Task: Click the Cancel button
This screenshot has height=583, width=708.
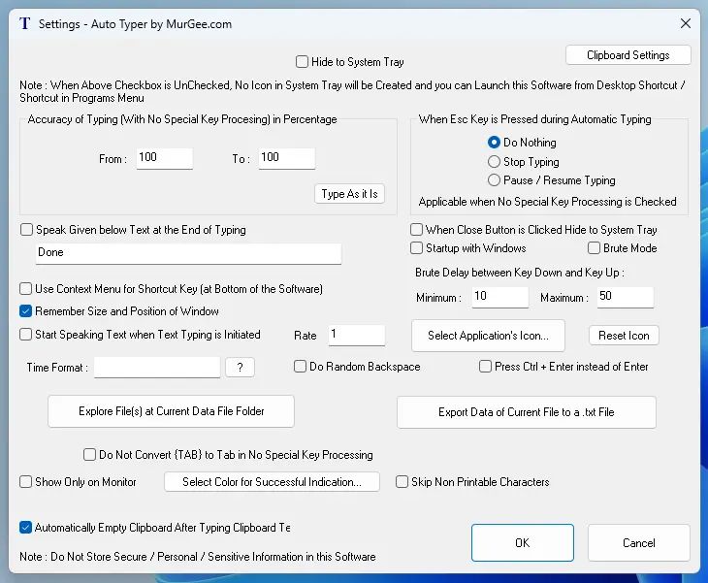Action: coord(638,543)
